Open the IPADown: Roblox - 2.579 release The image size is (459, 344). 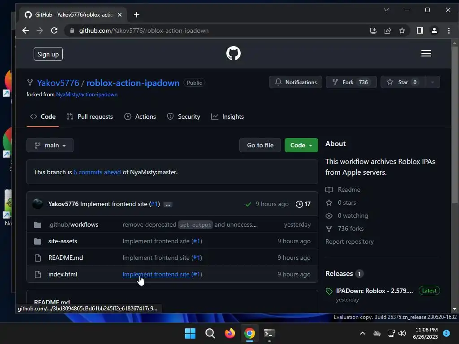tap(374, 291)
